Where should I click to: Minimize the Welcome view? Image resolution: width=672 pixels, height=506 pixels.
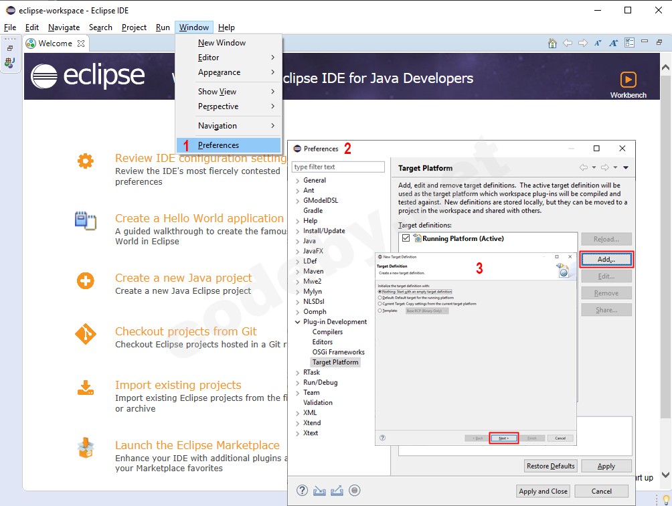644,41
